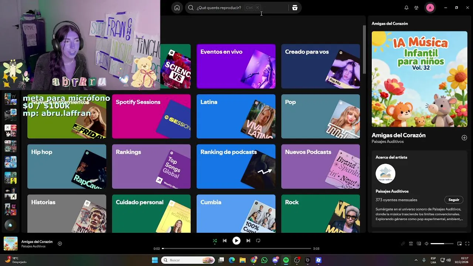Open the Latina category

236,116
